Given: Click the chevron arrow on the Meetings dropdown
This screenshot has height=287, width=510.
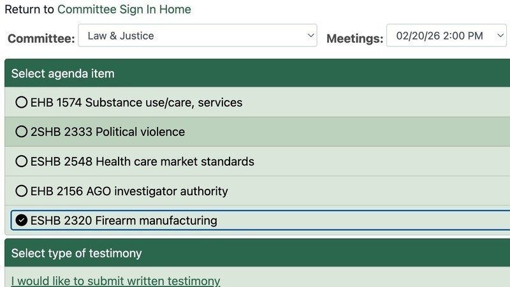Looking at the screenshot, I should [500, 36].
